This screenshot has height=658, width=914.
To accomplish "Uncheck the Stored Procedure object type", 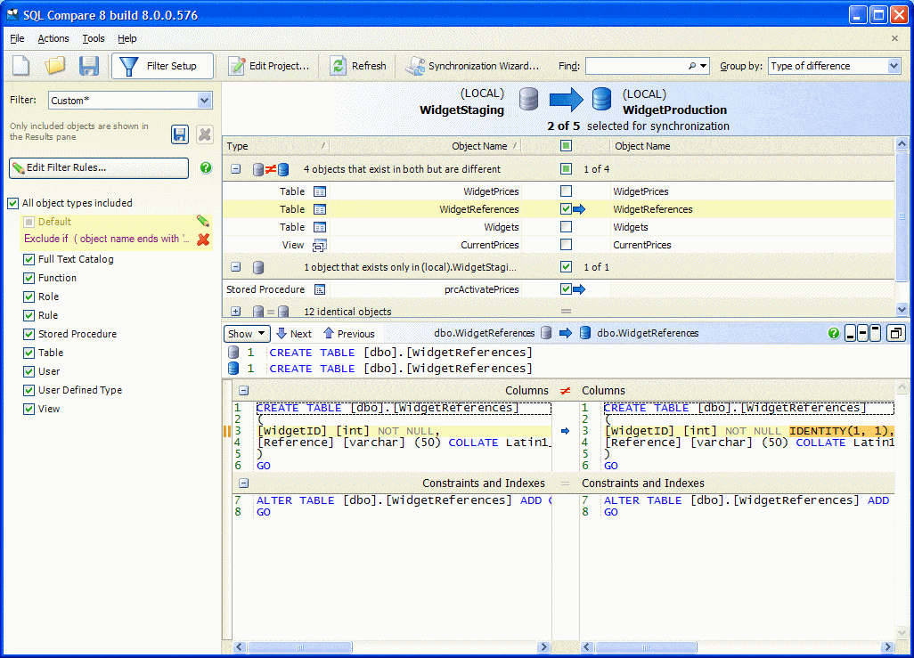I will coord(29,334).
